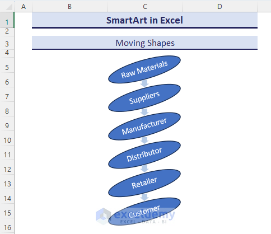Select row 7 header
This screenshot has width=271, height=234.
[x=7, y=95]
